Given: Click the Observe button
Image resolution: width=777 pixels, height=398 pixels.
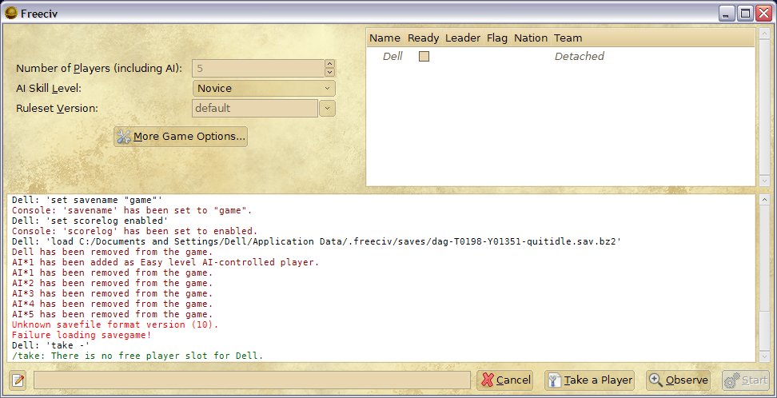Looking at the screenshot, I should (x=679, y=380).
